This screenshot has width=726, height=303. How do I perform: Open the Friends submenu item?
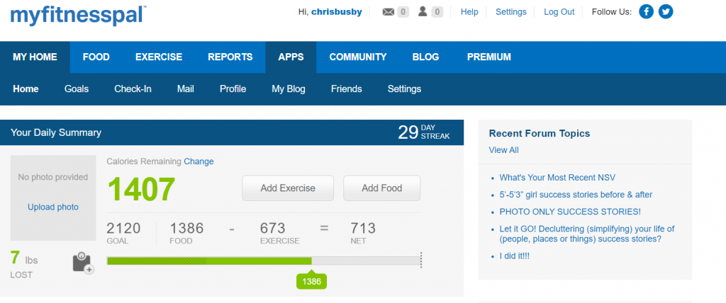click(x=346, y=88)
